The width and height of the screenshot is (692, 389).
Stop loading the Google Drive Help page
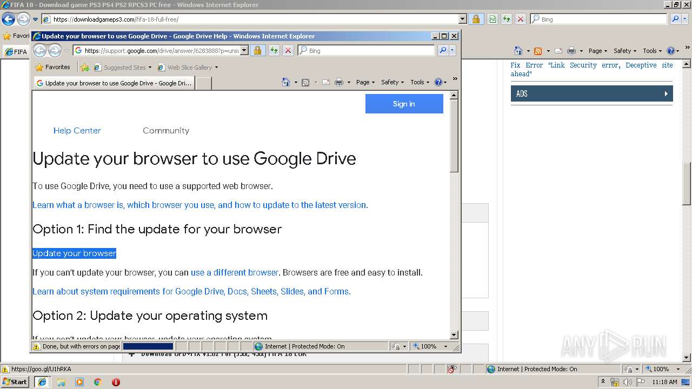288,50
